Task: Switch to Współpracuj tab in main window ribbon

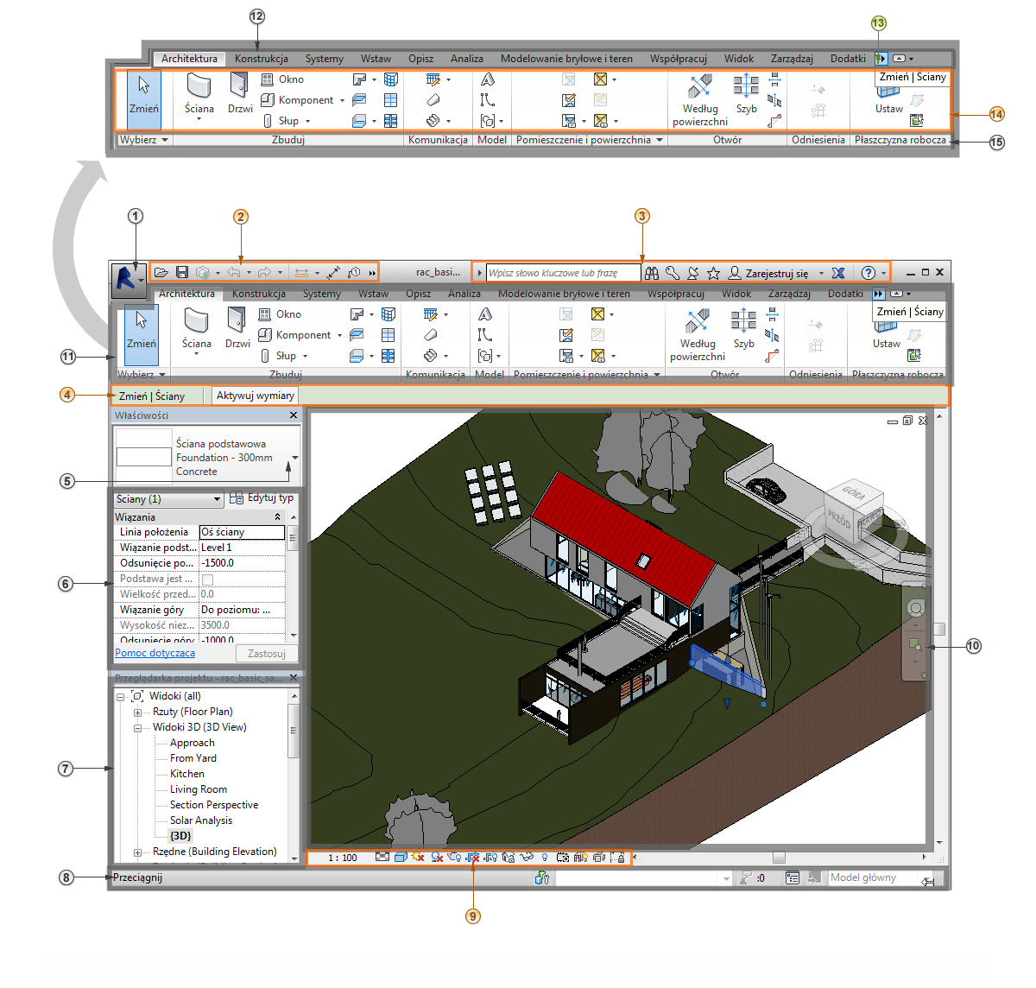Action: [676, 294]
